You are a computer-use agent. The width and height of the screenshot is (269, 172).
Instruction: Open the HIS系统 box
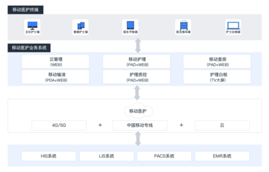point(49,156)
